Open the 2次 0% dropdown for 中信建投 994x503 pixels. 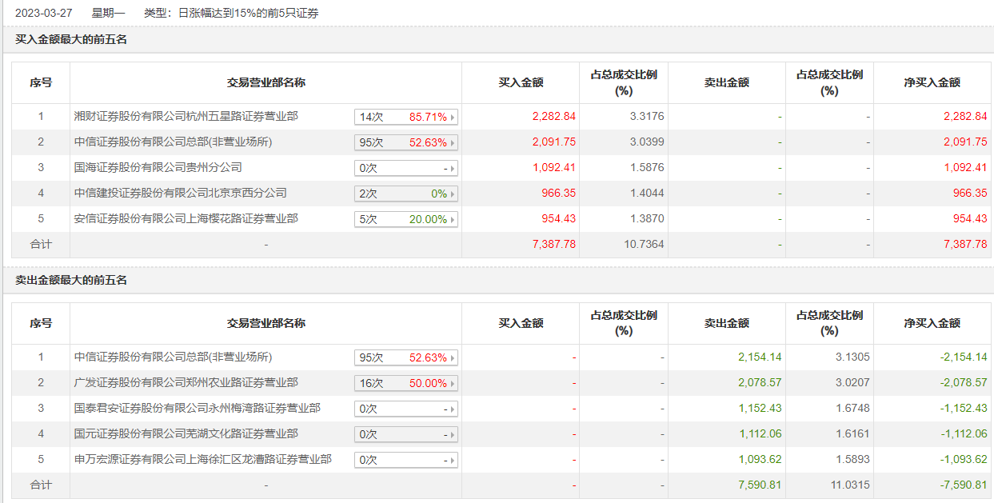tap(406, 194)
